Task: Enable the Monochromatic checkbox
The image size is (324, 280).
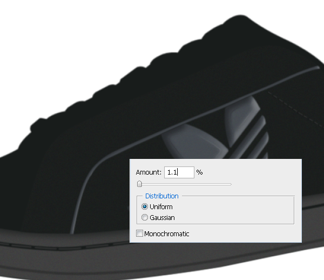Action: coord(139,234)
